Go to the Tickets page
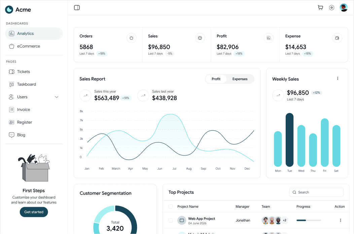 [x=34, y=72]
